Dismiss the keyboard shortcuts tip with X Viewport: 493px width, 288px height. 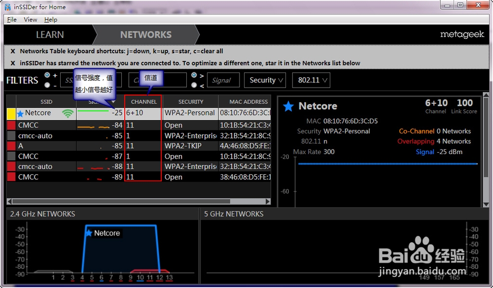tap(13, 51)
